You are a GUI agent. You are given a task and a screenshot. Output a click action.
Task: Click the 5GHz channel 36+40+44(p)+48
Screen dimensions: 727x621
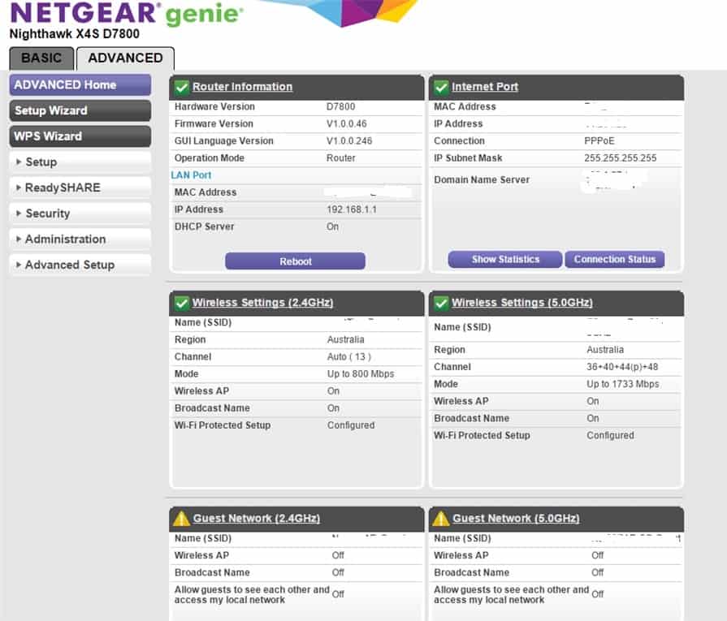click(x=622, y=367)
